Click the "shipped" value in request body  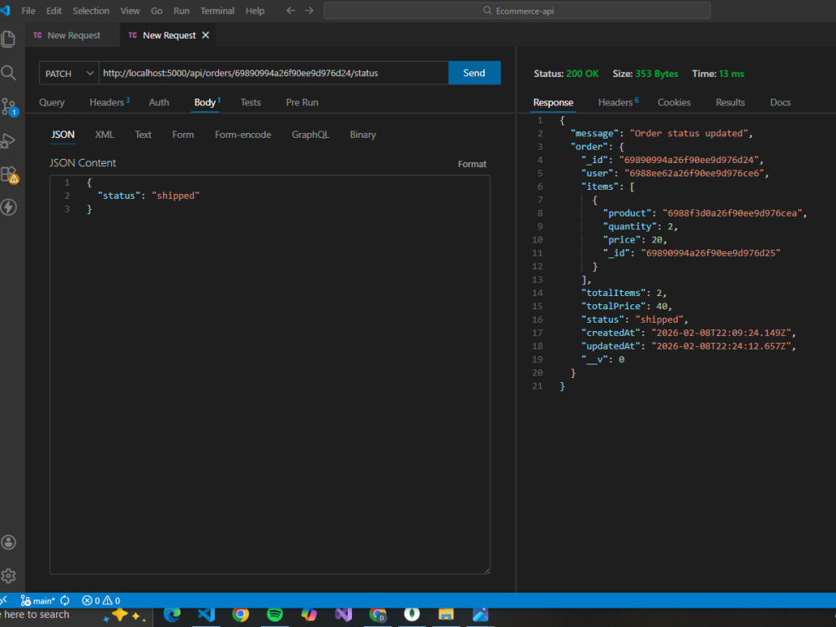pos(176,196)
